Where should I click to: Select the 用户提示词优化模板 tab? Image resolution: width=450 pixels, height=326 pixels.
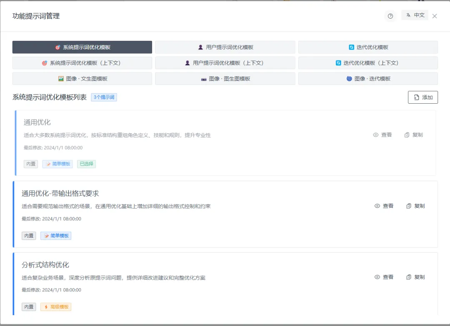pyautogui.click(x=225, y=47)
